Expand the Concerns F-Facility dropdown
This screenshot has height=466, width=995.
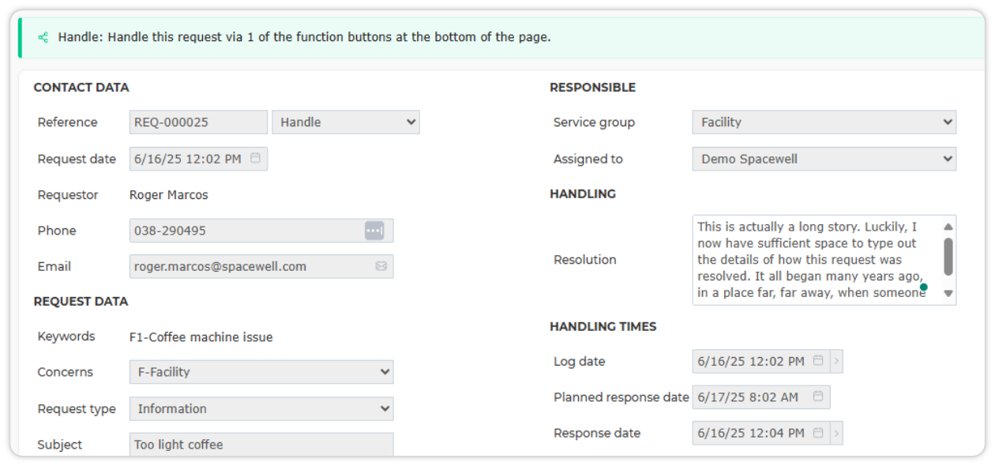[261, 372]
